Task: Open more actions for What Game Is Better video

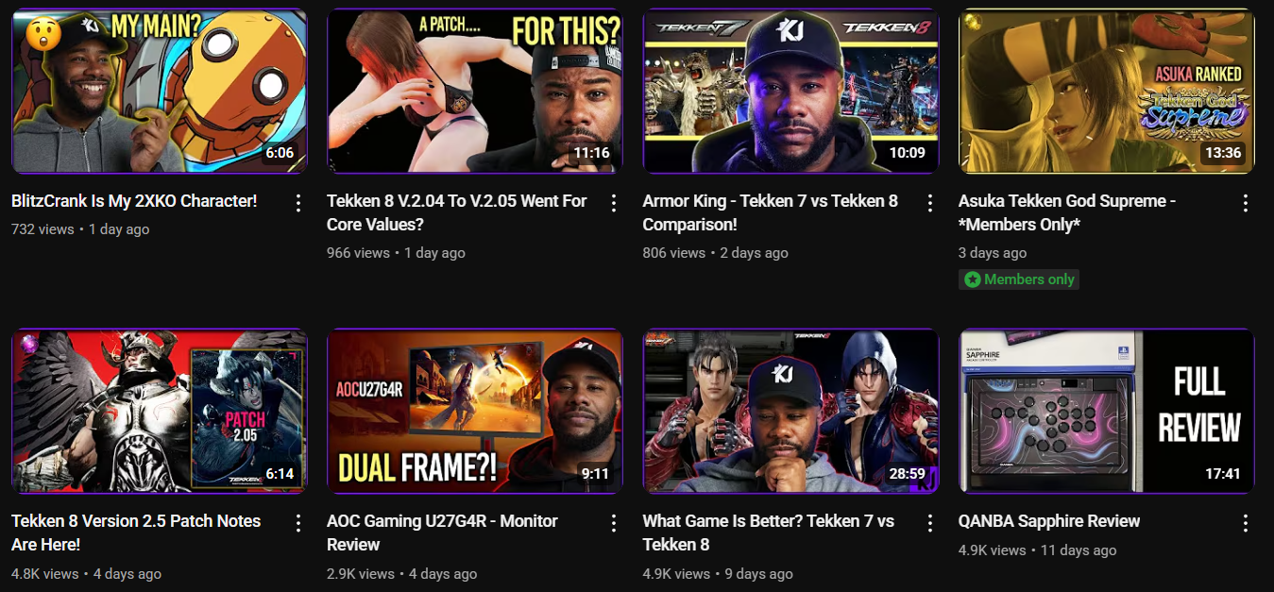Action: point(929,523)
